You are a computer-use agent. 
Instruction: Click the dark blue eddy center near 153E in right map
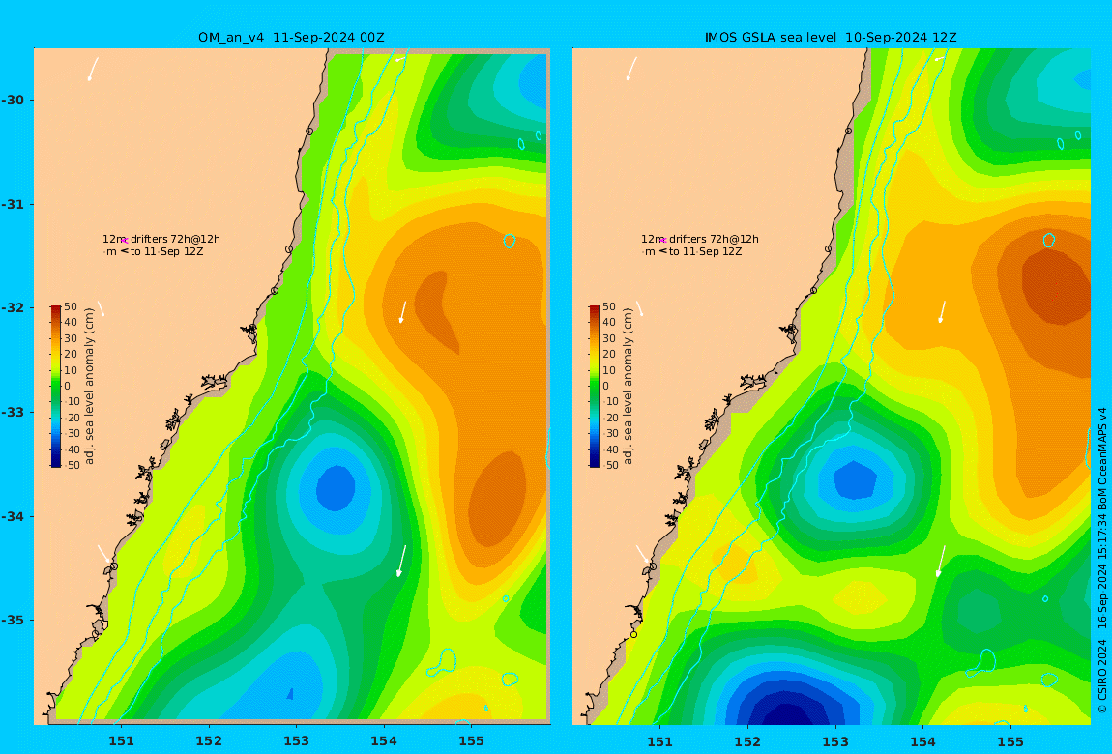[x=855, y=480]
